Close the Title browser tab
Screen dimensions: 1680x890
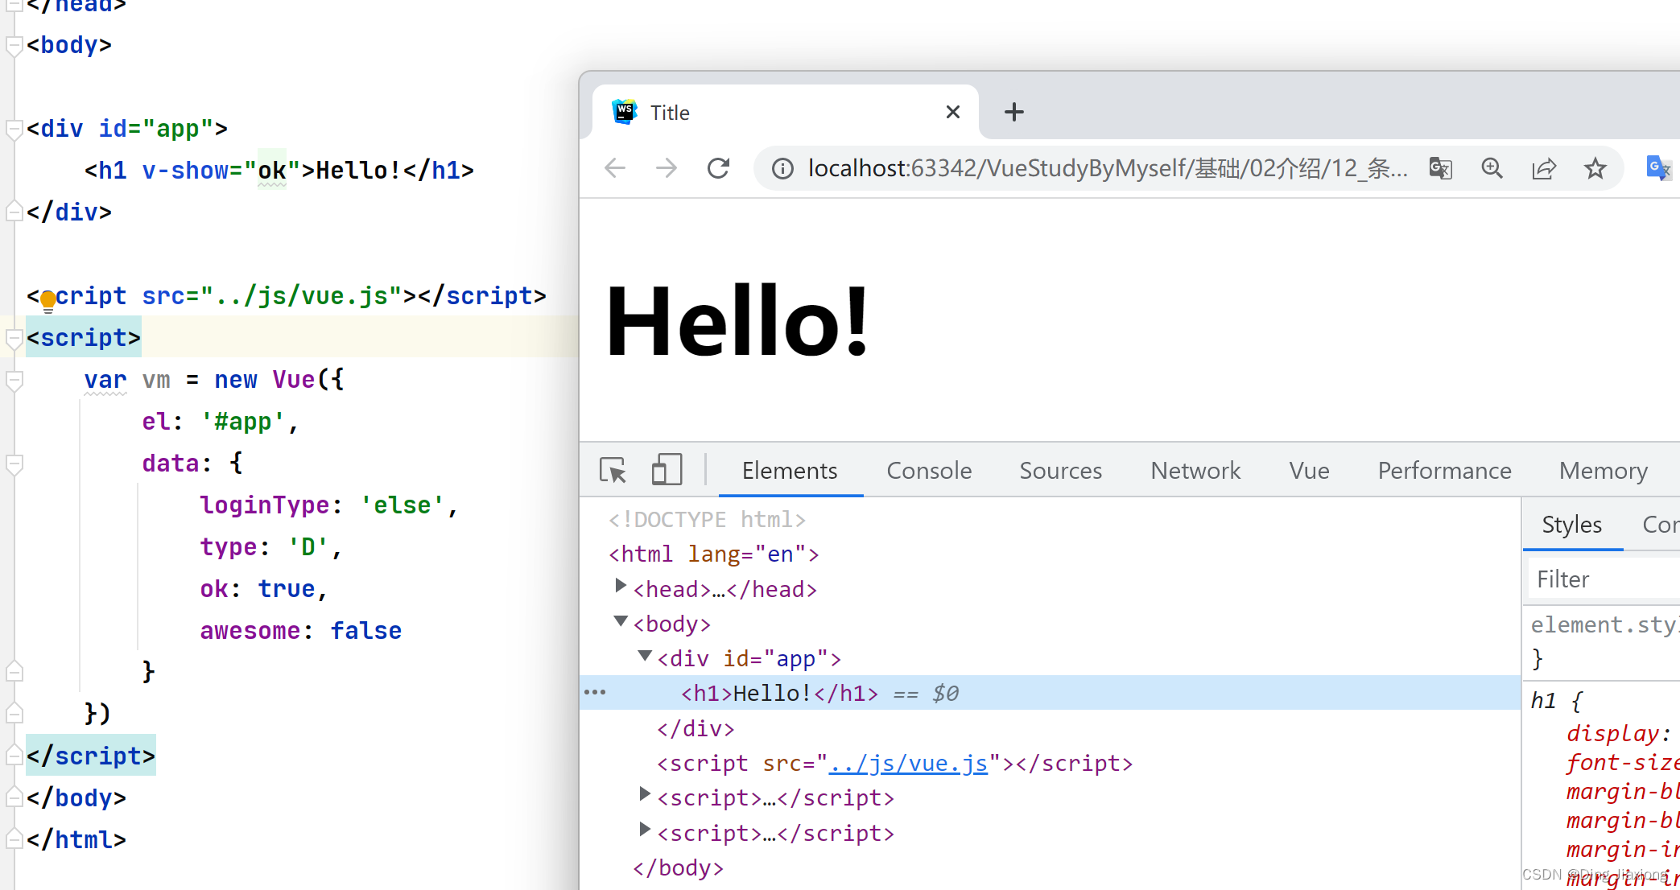click(953, 112)
